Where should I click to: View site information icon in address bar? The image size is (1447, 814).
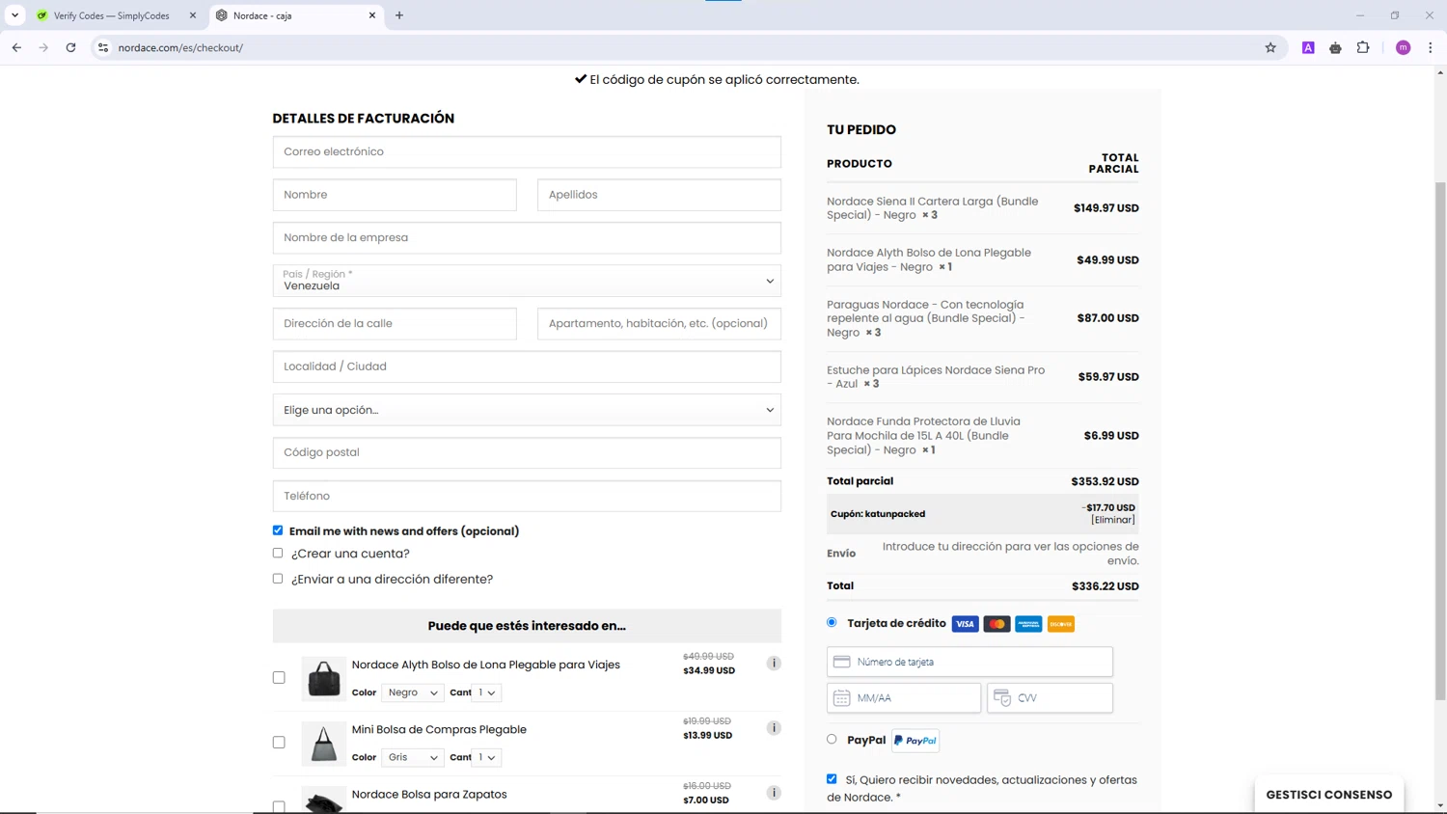click(x=103, y=47)
